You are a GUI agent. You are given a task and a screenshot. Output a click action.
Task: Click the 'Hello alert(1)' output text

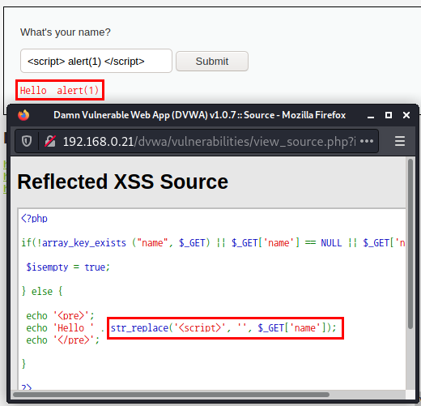[60, 90]
